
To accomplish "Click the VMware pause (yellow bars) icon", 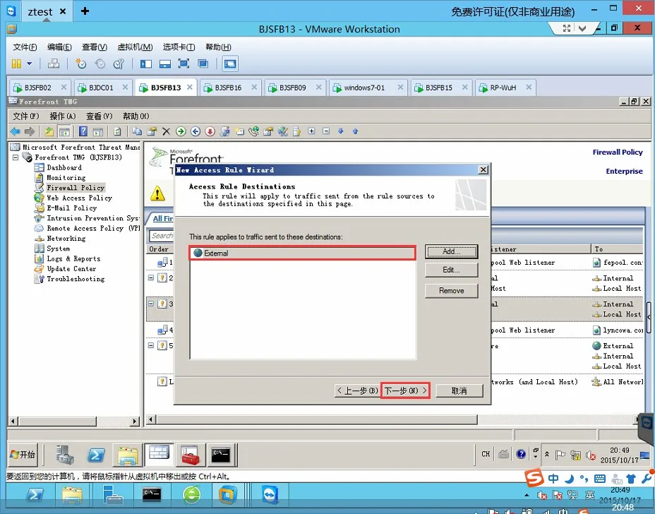I will (16, 64).
